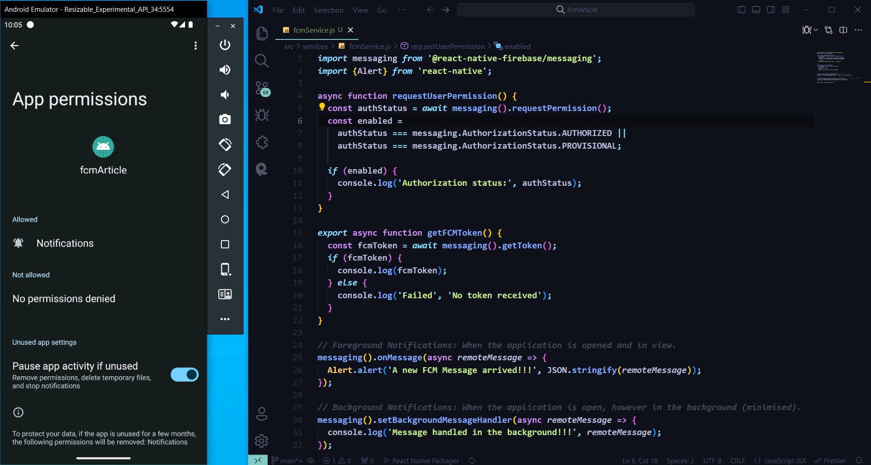
Task: Select the fcmService.js editor tab
Action: point(314,30)
